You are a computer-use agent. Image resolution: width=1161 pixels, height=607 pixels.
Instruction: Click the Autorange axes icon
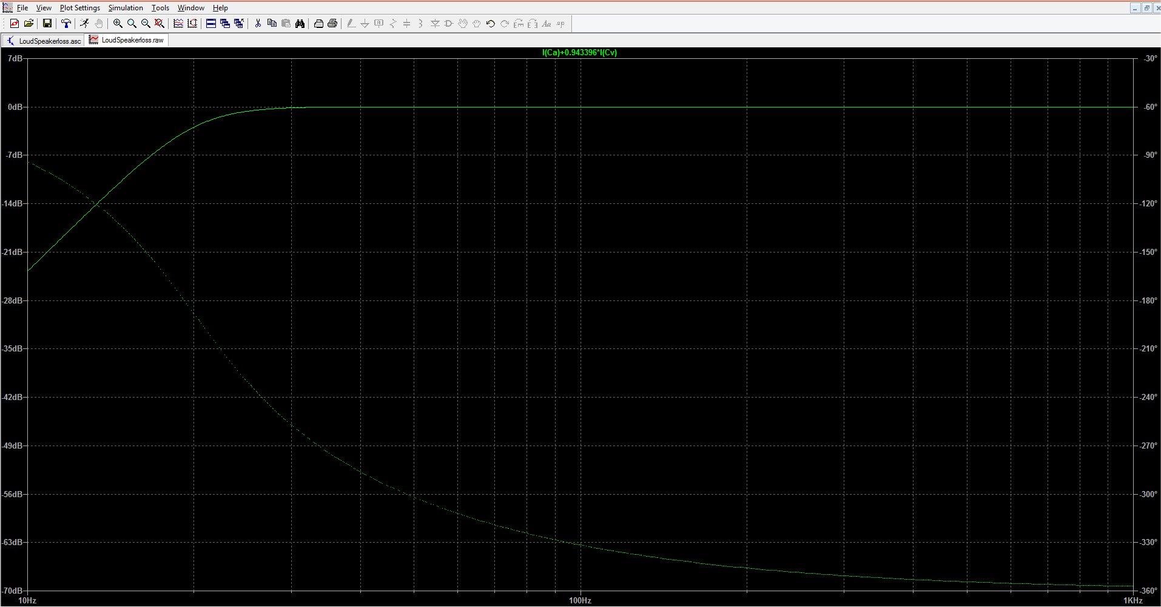coord(192,24)
